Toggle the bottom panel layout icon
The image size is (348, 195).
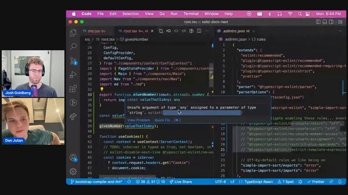pyautogui.click(x=325, y=22)
